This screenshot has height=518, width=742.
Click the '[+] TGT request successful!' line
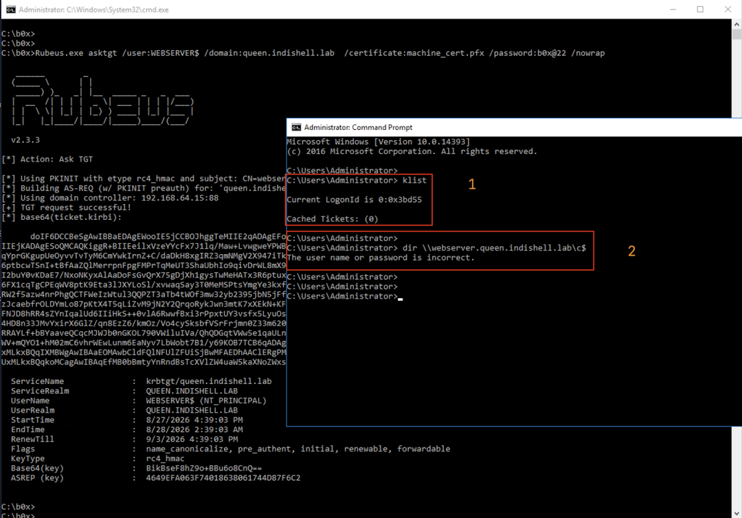tap(66, 207)
